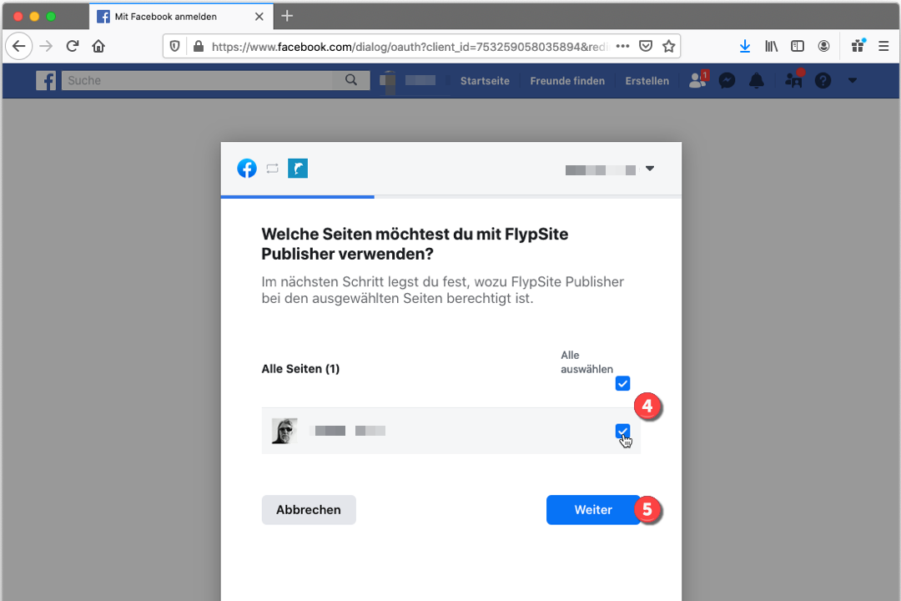The height and width of the screenshot is (601, 901).
Task: Click the Facebook search magnifier button
Action: 351,80
